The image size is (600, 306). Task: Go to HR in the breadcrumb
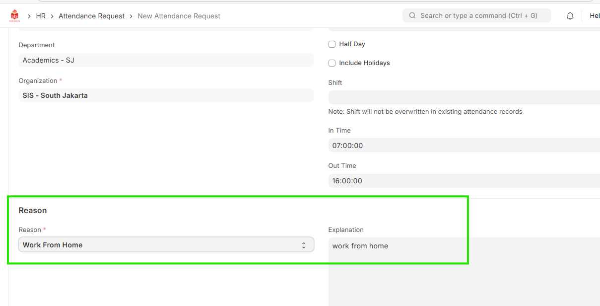click(41, 16)
